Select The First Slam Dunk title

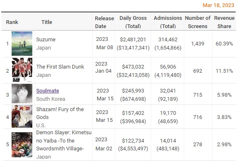[x=60, y=67]
